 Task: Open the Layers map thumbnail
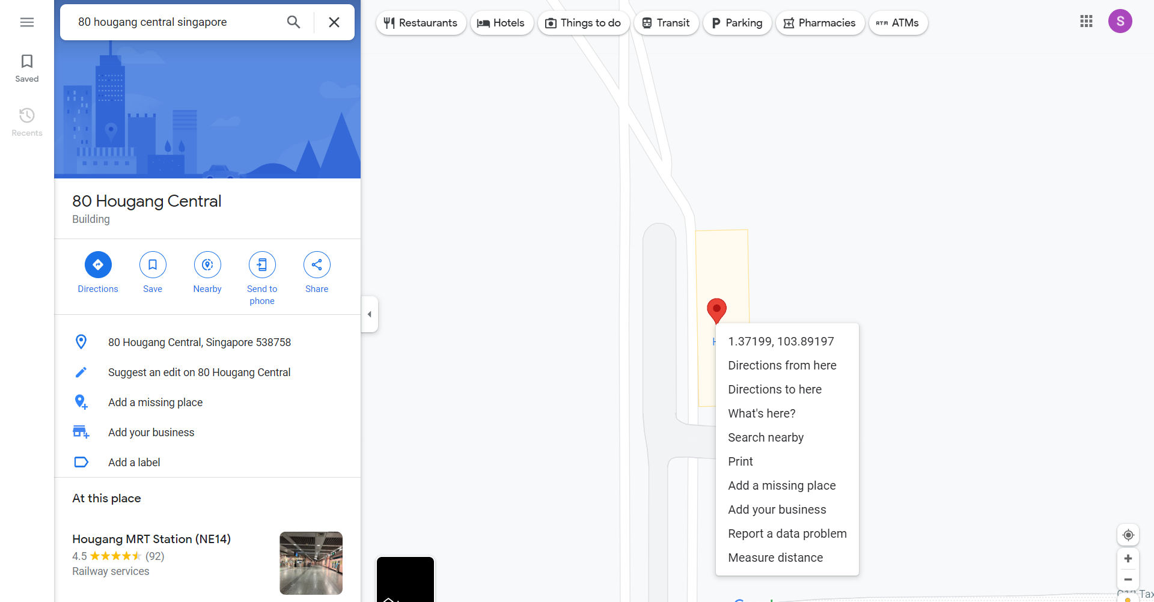pos(405,579)
